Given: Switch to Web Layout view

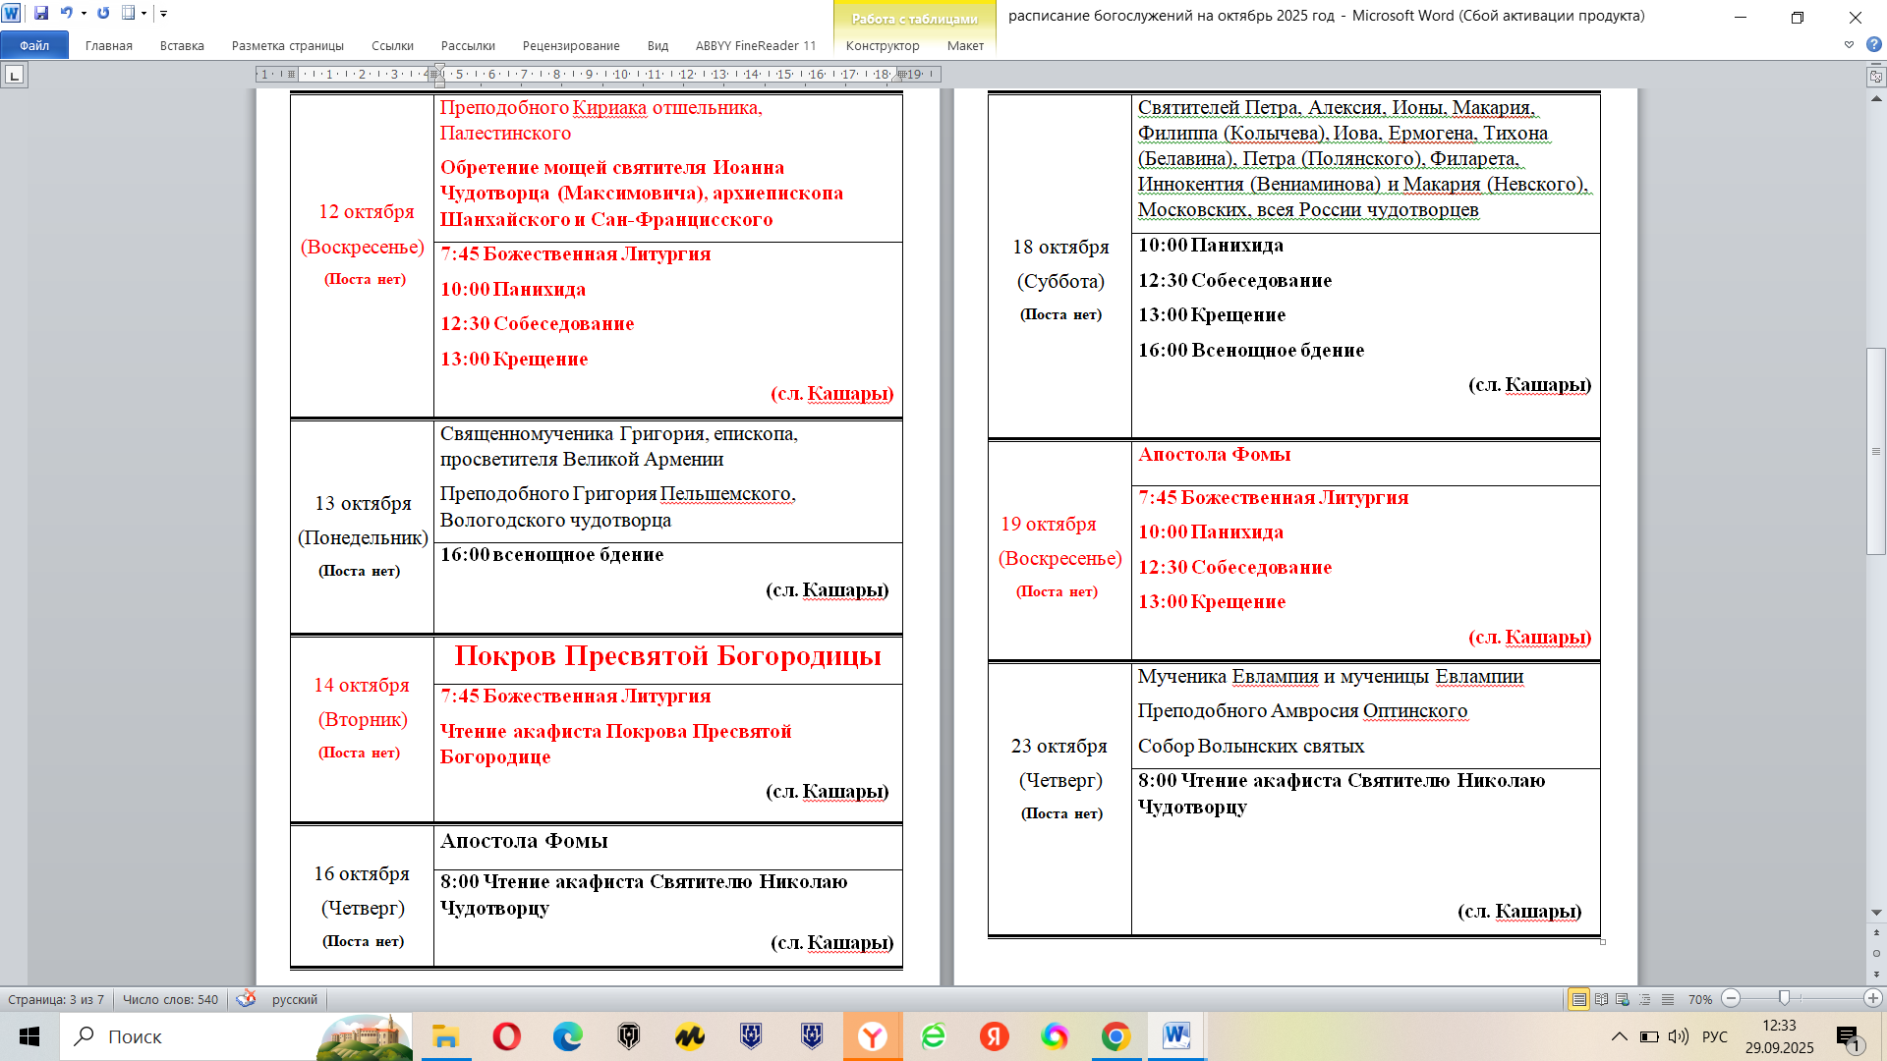Looking at the screenshot, I should [x=1623, y=999].
